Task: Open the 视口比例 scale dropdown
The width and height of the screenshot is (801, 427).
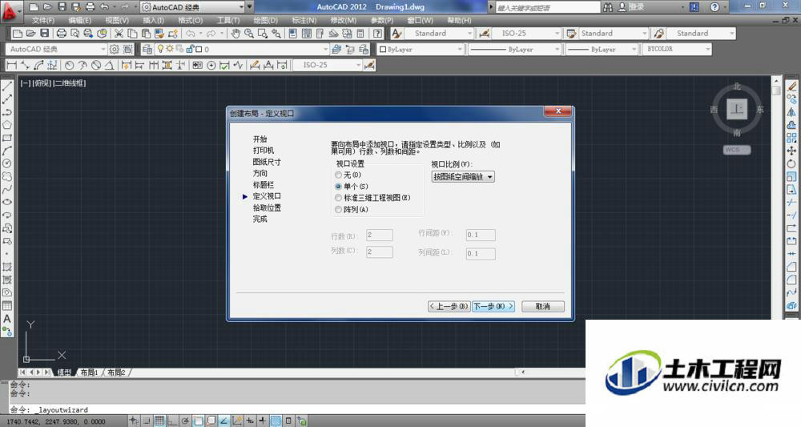Action: click(x=463, y=177)
